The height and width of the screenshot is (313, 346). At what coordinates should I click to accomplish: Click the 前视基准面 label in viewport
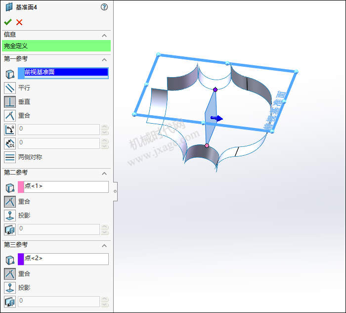pyautogui.click(x=275, y=110)
